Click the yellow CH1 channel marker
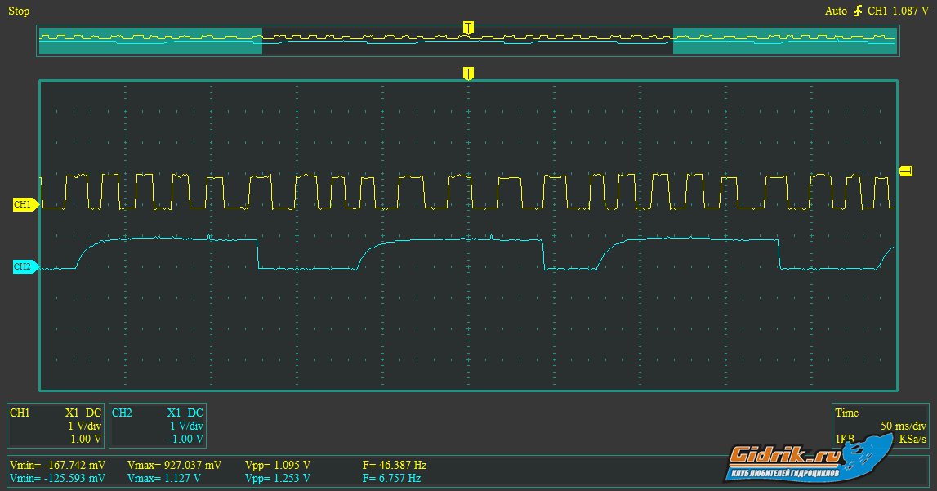937x491 pixels. pyautogui.click(x=24, y=204)
